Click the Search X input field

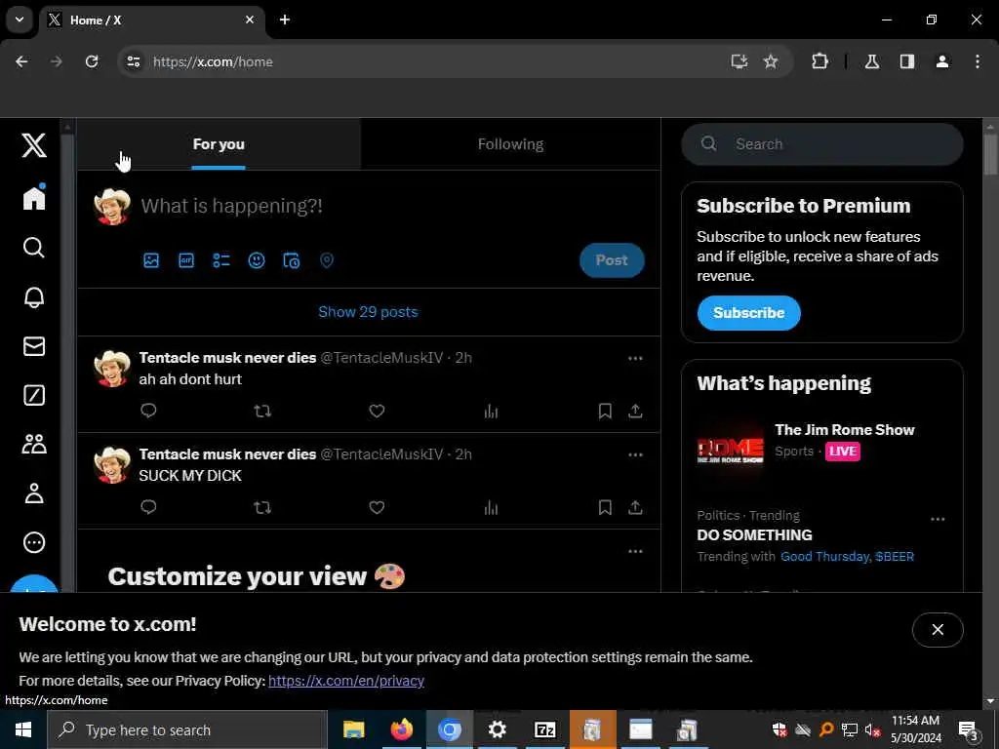click(821, 144)
